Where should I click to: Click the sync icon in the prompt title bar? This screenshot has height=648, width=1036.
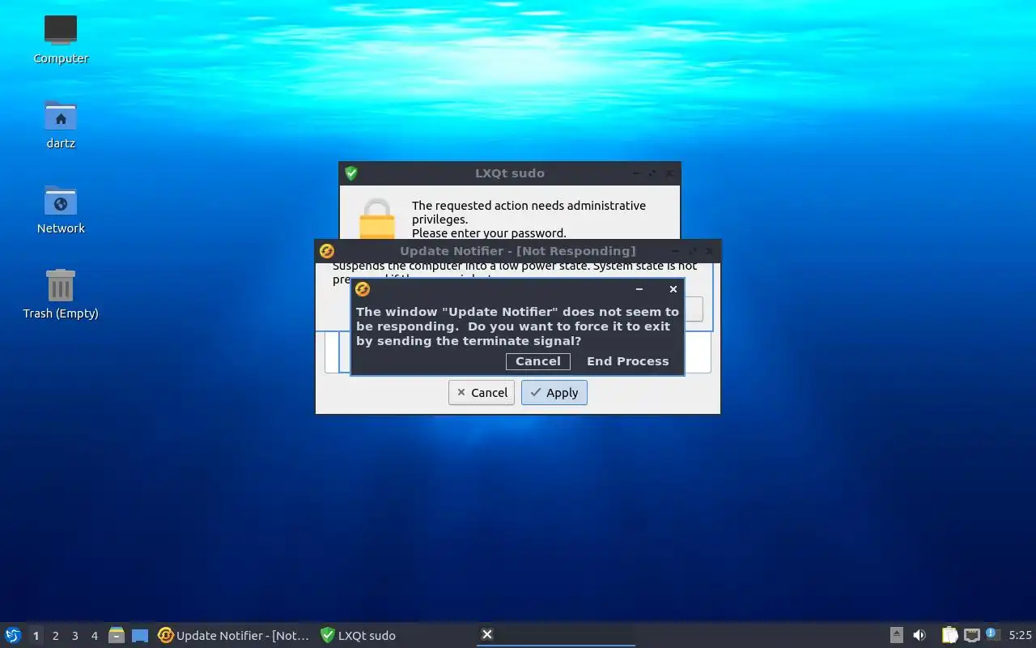(x=363, y=289)
